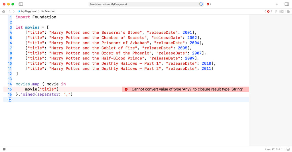
Task: Open the error count indicator in toolbar
Action: [209, 4]
